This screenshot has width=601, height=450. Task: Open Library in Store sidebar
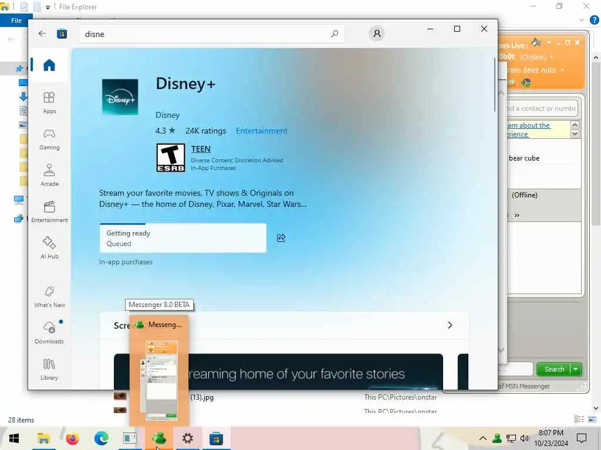[49, 369]
